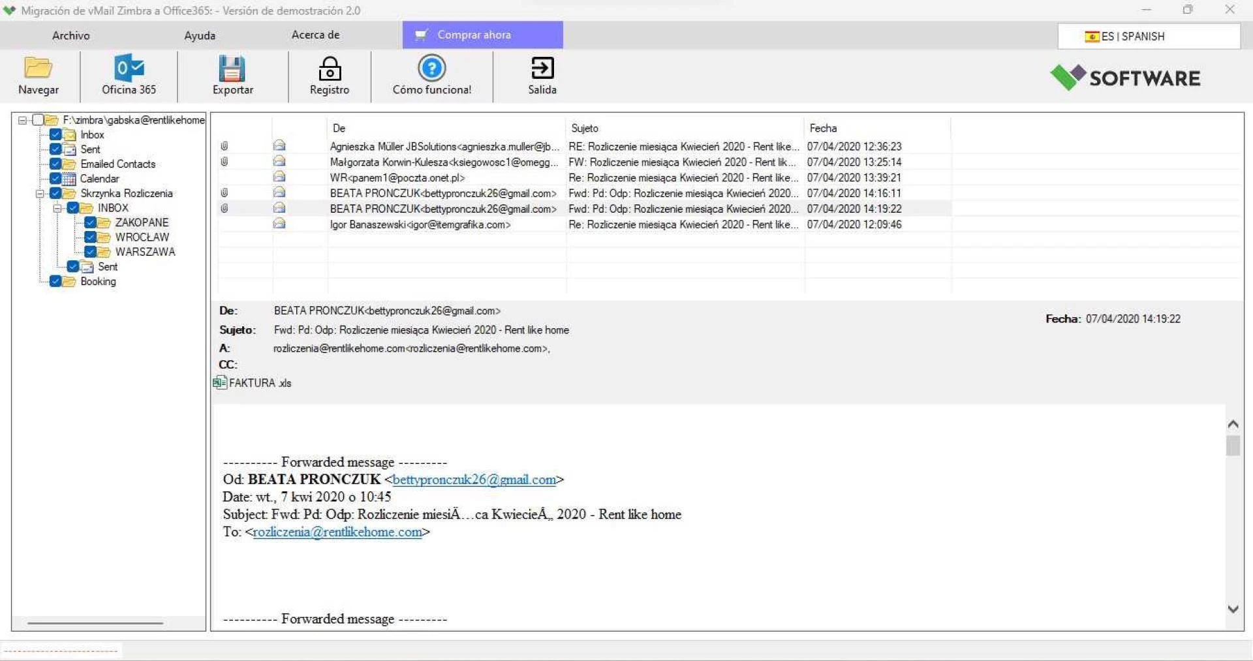Image resolution: width=1253 pixels, height=661 pixels.
Task: Collapse the Skrzynka Rozliczenia tree node
Action: [x=40, y=194]
